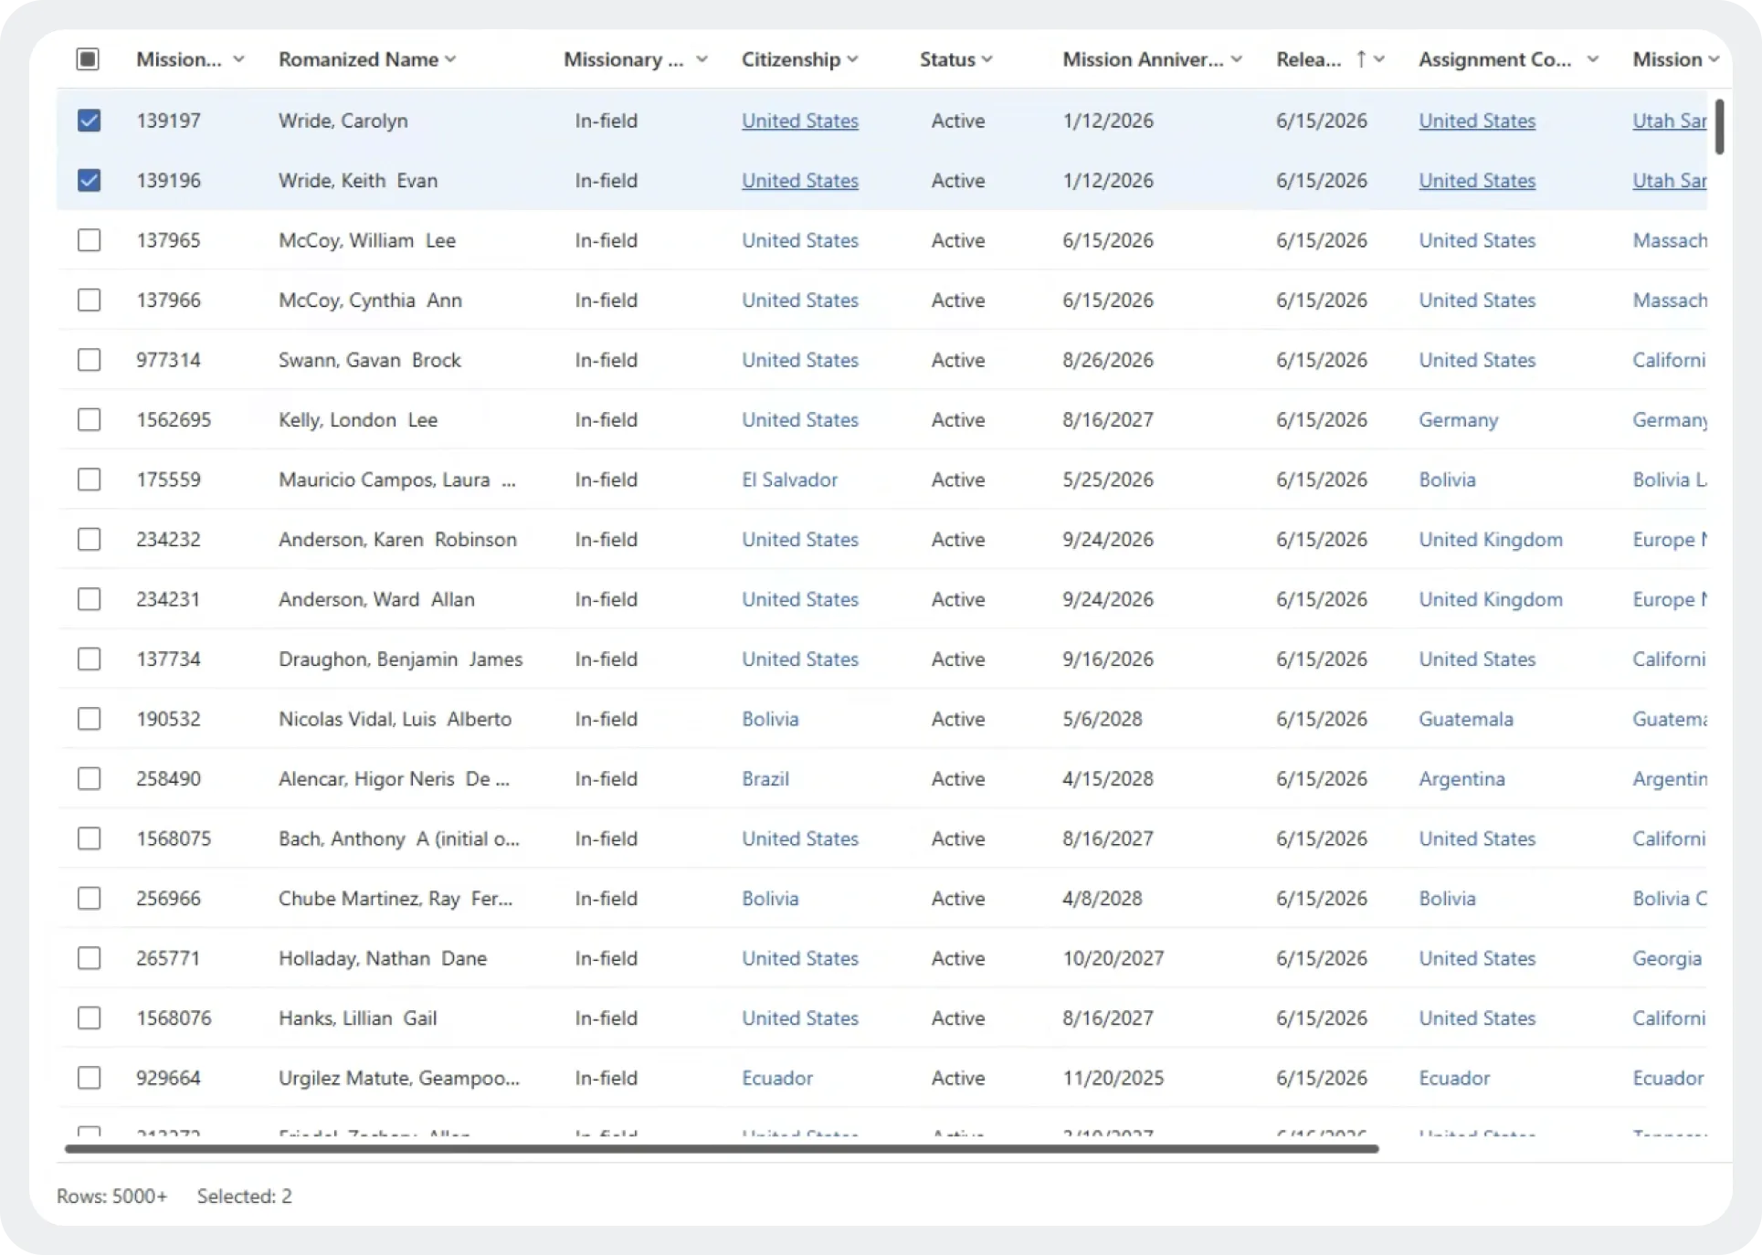Click the ascending sort arrow icon
The height and width of the screenshot is (1255, 1762).
pos(1361,59)
